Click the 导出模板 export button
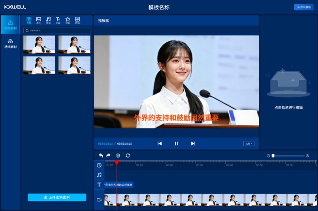The height and width of the screenshot is (211, 318). pyautogui.click(x=303, y=7)
